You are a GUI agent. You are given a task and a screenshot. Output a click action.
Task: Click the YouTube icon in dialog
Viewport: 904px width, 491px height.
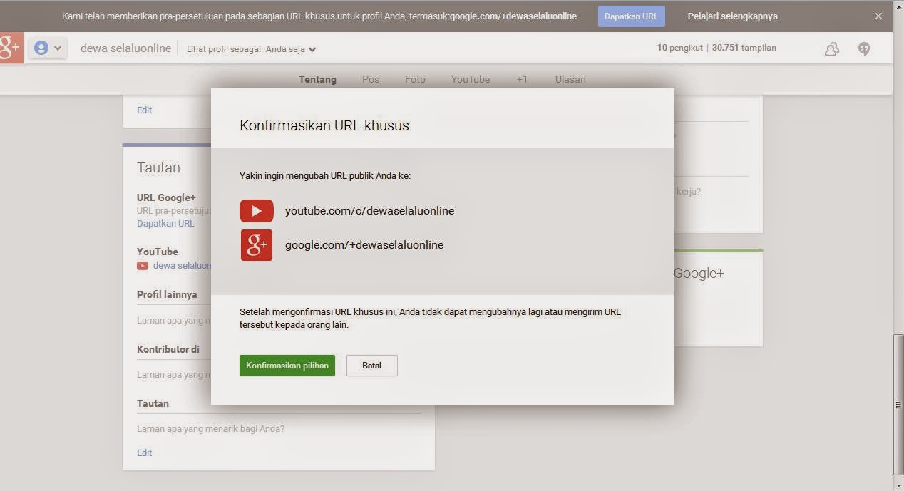(x=257, y=211)
